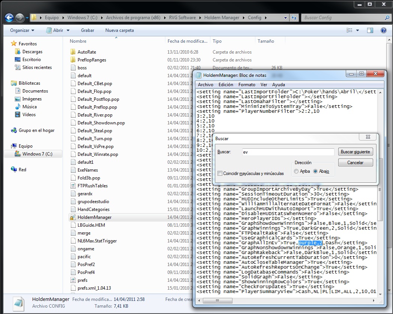
Task: Click the Grupo en el hogar icon
Action: (14, 130)
